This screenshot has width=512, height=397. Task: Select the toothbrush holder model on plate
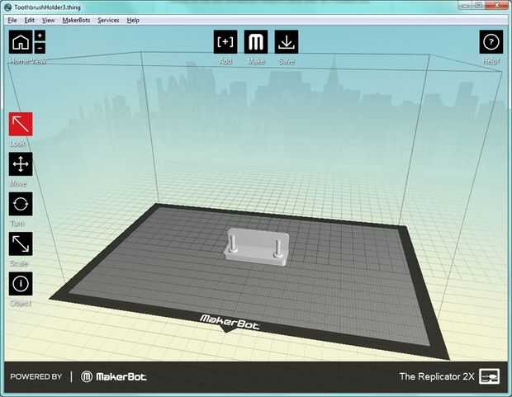point(257,247)
